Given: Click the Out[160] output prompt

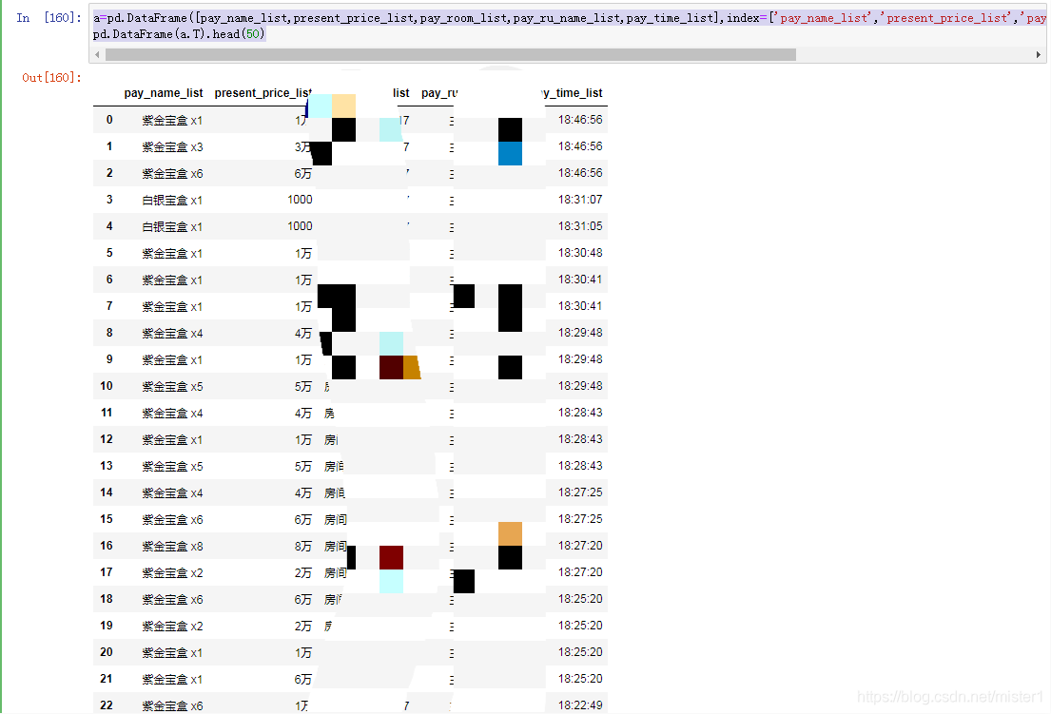Looking at the screenshot, I should coord(51,78).
